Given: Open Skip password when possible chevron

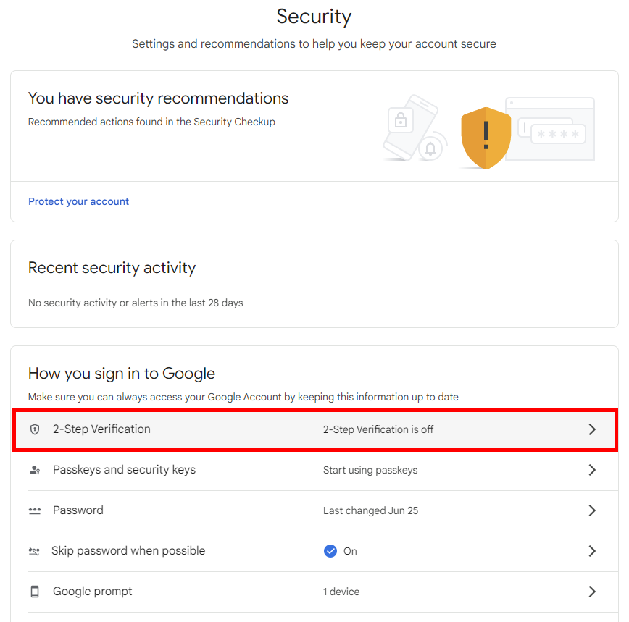Looking at the screenshot, I should [592, 551].
